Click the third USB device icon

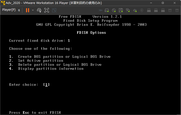click(x=163, y=10)
